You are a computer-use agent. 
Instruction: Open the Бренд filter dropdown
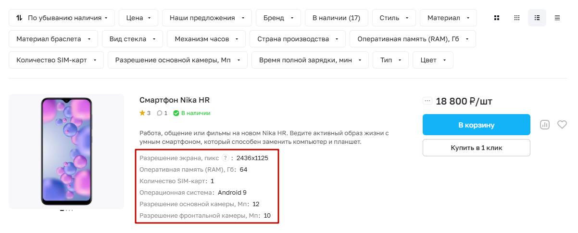click(278, 18)
